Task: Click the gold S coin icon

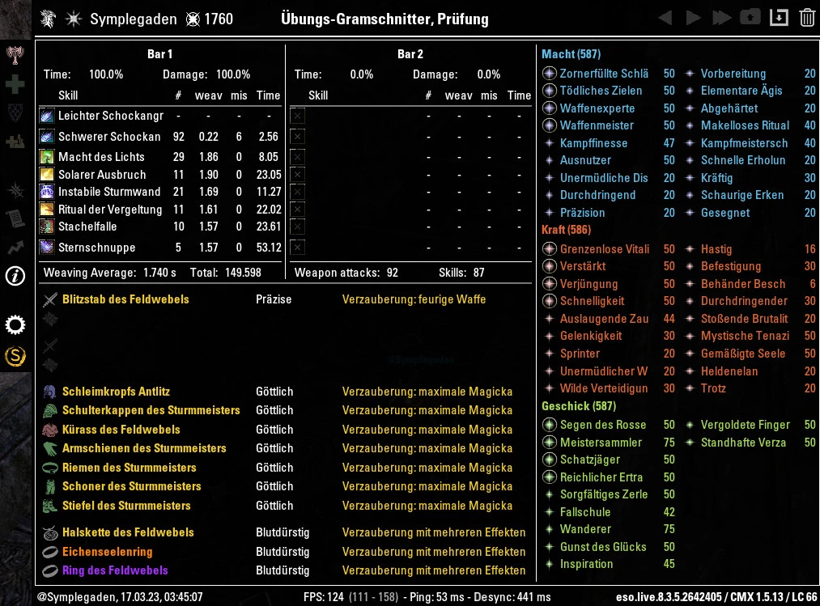Action: click(x=15, y=355)
